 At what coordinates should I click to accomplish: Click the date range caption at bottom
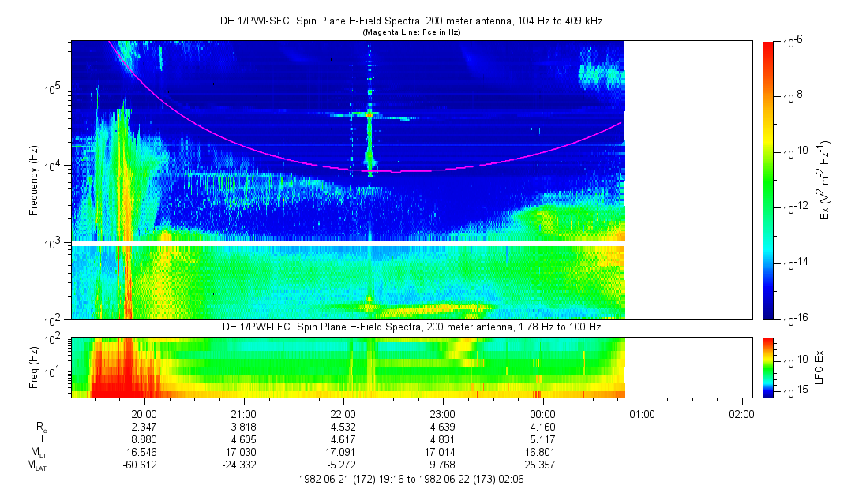point(411,479)
